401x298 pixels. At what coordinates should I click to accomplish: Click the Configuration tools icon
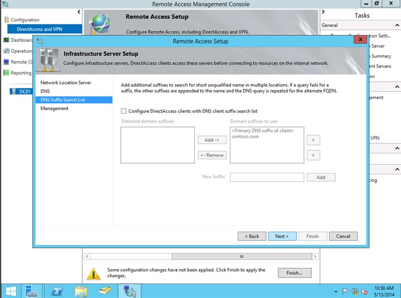click(x=6, y=19)
